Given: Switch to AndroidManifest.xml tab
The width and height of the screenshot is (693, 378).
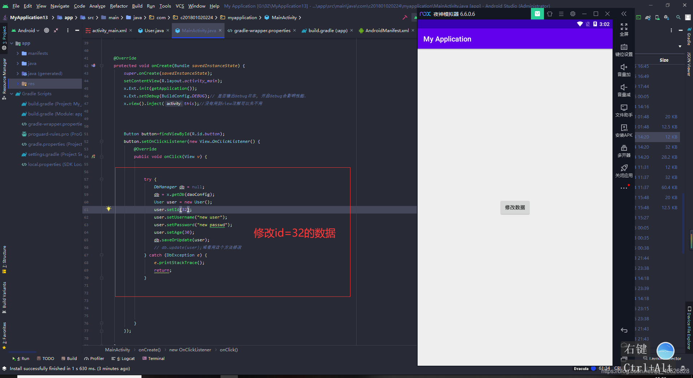Looking at the screenshot, I should [387, 31].
